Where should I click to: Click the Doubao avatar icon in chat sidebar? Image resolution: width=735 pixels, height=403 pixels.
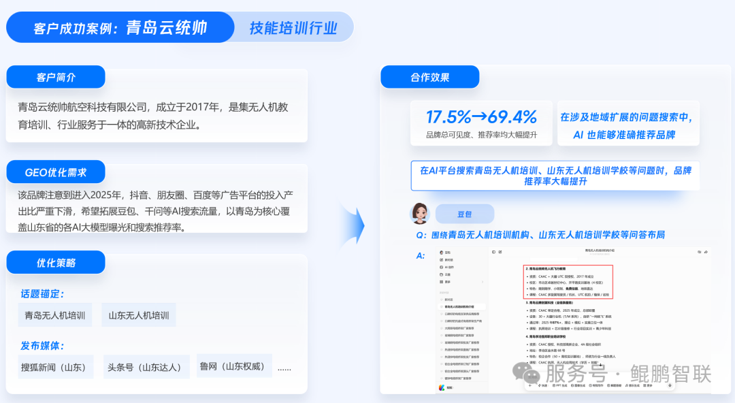point(442,253)
